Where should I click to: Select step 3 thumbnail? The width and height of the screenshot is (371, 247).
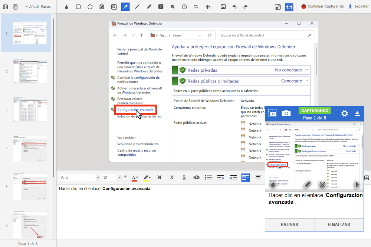tap(30, 110)
